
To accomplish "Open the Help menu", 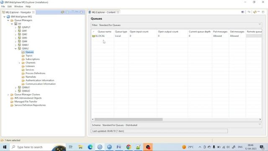I will click(28, 6).
